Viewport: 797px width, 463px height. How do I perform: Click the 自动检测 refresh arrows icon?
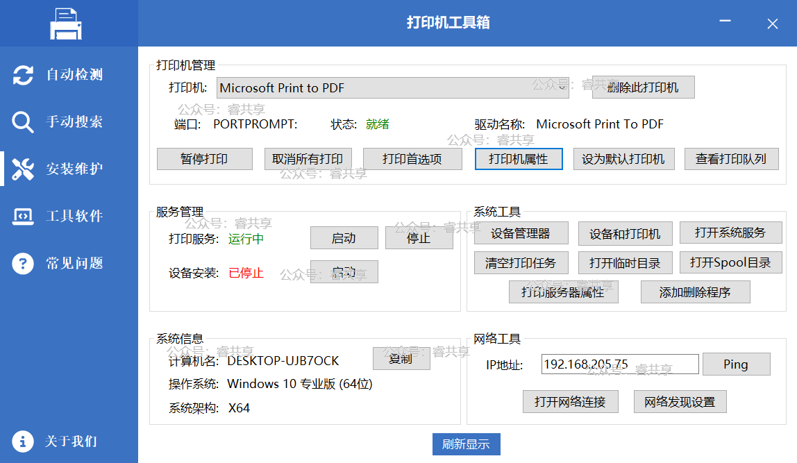pyautogui.click(x=23, y=75)
